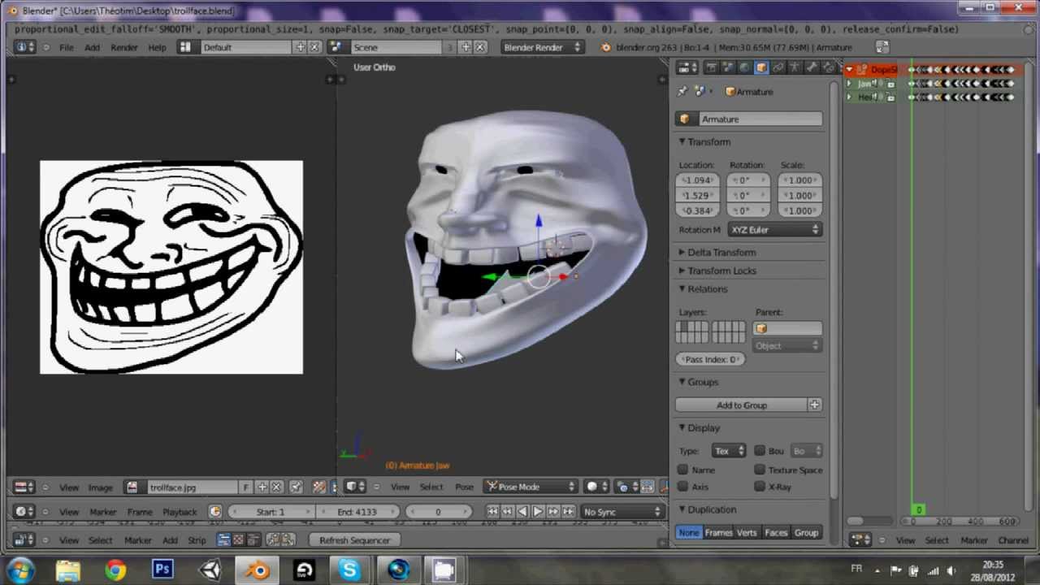Open Google Chrome from the taskbar
This screenshot has height=585, width=1040.
(x=115, y=570)
